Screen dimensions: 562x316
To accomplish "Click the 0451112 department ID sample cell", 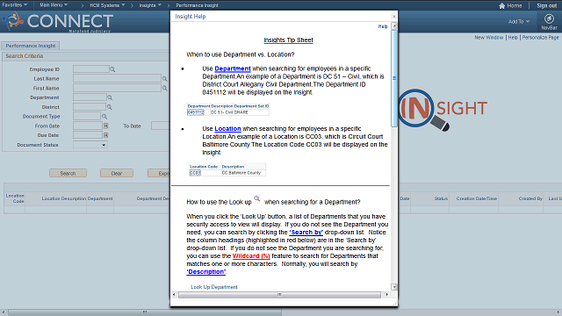I will (x=195, y=112).
